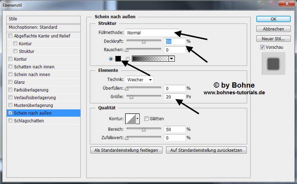
Task: Open the Kontur contour picker thumbnail
Action: [130, 119]
